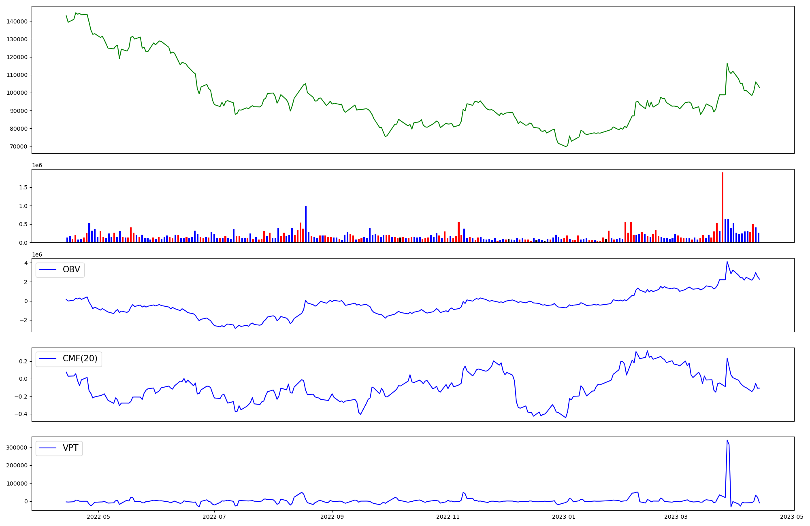The width and height of the screenshot is (810, 526).
Task: Click the −0.4 label on CMF axis
Action: tap(21, 414)
